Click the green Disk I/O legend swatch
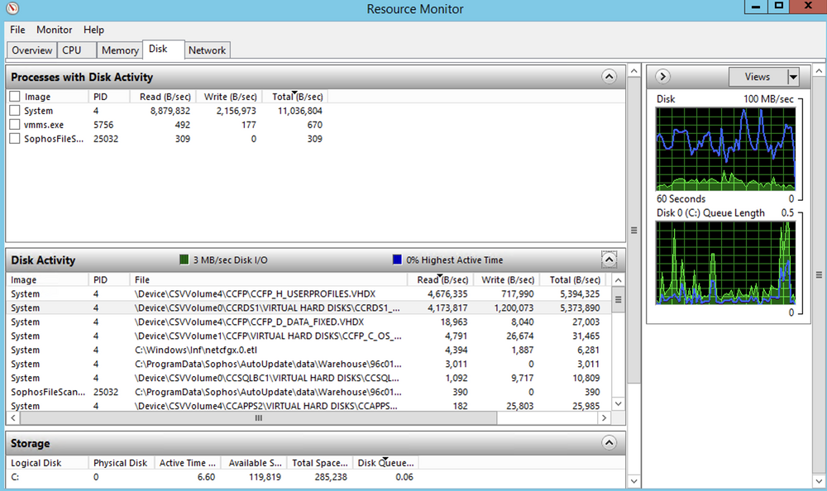827x491 pixels. 184,260
